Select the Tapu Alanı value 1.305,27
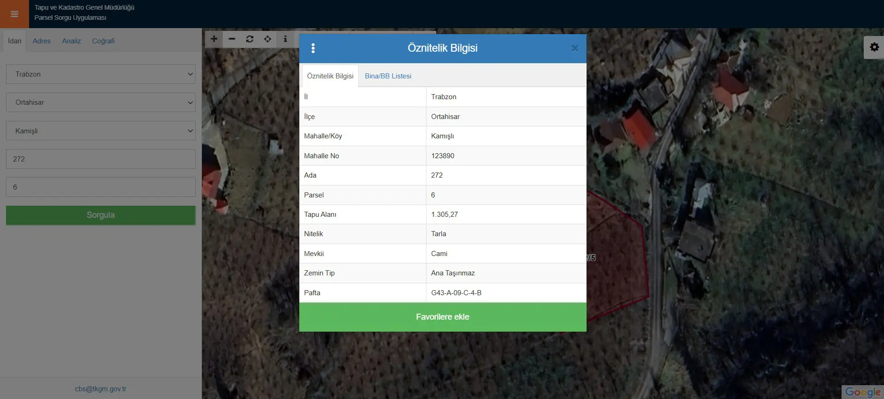This screenshot has width=884, height=399. click(x=445, y=214)
